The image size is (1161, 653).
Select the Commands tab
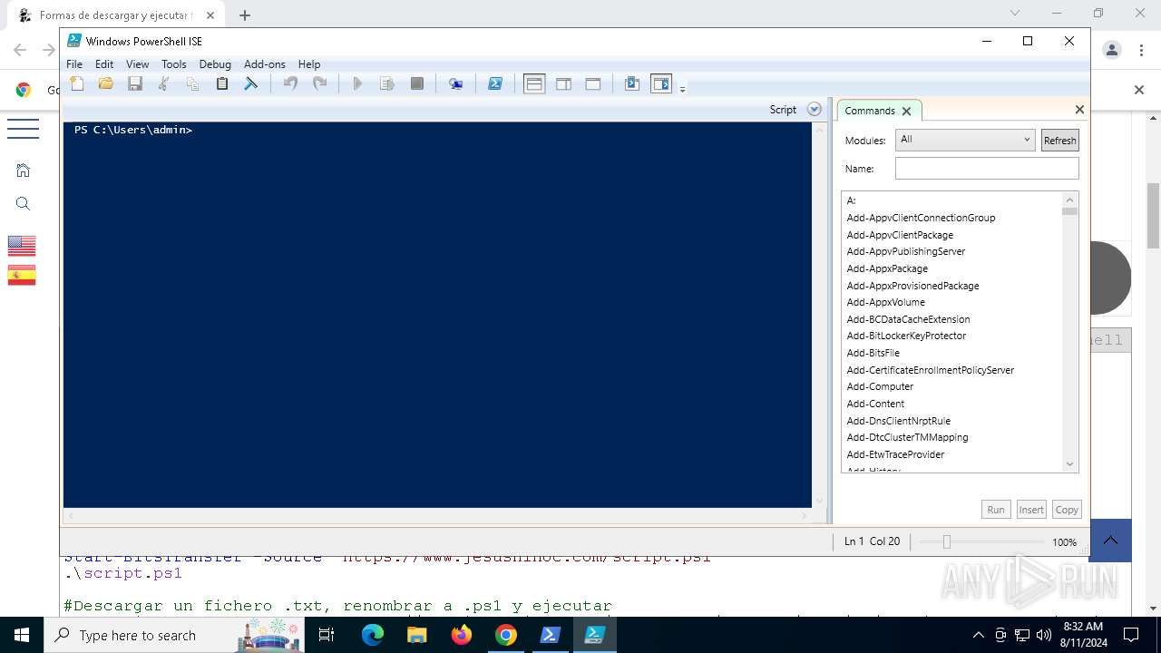point(869,111)
